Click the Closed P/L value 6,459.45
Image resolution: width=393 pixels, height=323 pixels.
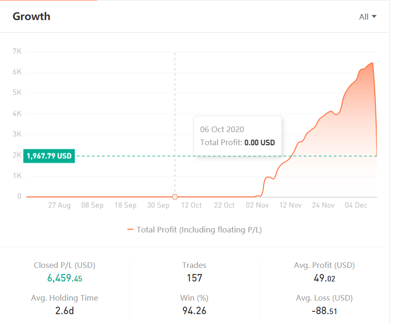pos(65,278)
